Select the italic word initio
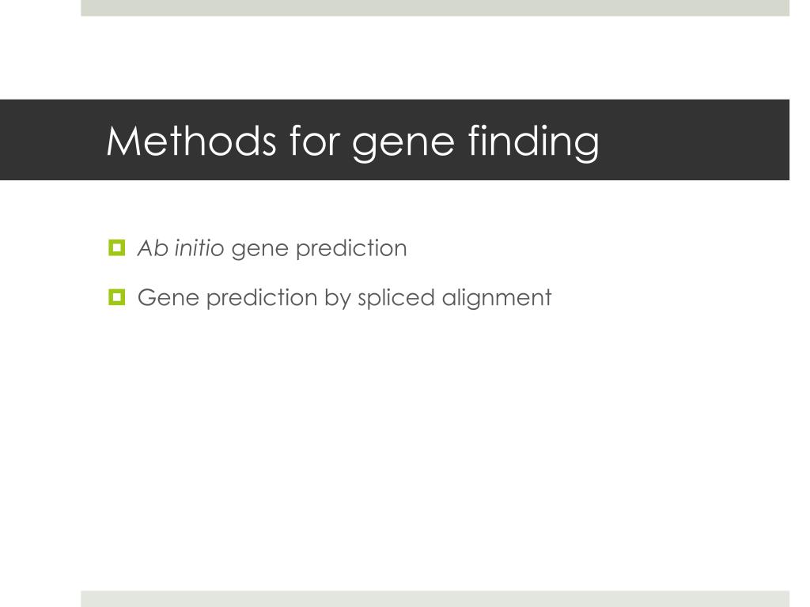This screenshot has width=810, height=607. click(199, 247)
